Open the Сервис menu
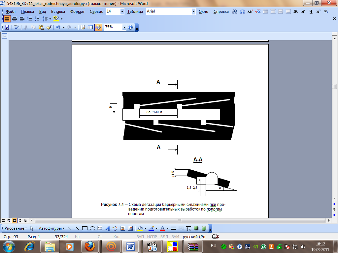Screen dimensions: 338x253 [x=96, y=12]
